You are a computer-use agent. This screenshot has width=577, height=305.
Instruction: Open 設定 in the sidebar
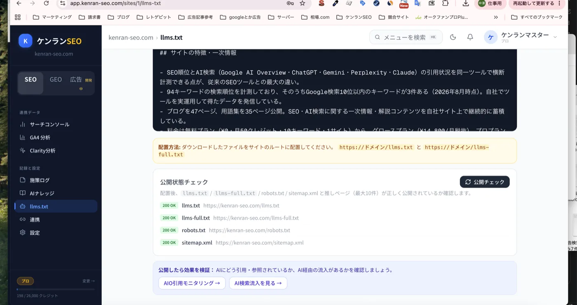(56, 233)
